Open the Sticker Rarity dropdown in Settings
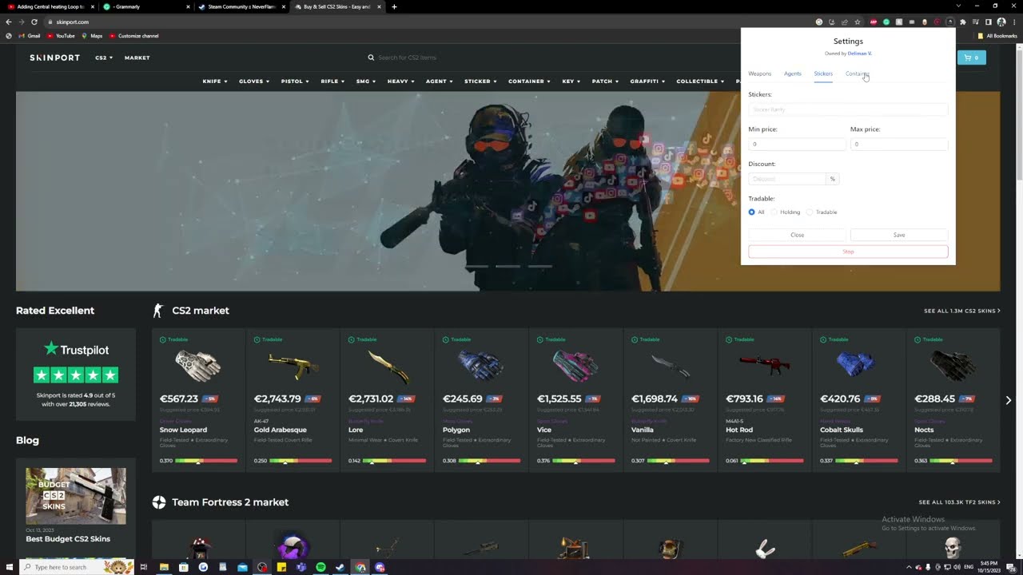 click(848, 109)
